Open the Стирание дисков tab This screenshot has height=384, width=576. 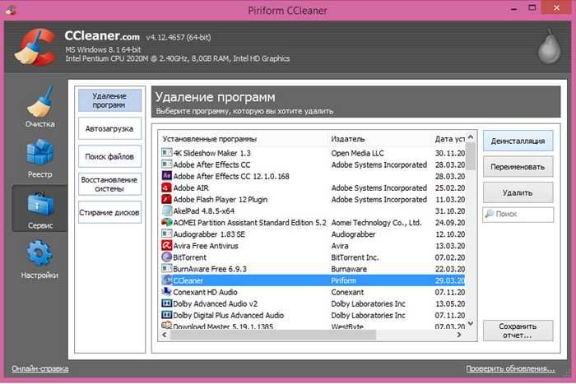pos(109,212)
